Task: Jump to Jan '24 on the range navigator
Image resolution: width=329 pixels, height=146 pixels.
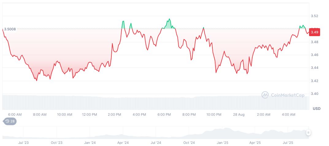Action: tap(90, 143)
